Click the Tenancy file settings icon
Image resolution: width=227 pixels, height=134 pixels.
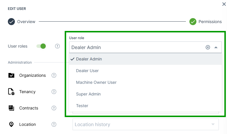pos(11,92)
